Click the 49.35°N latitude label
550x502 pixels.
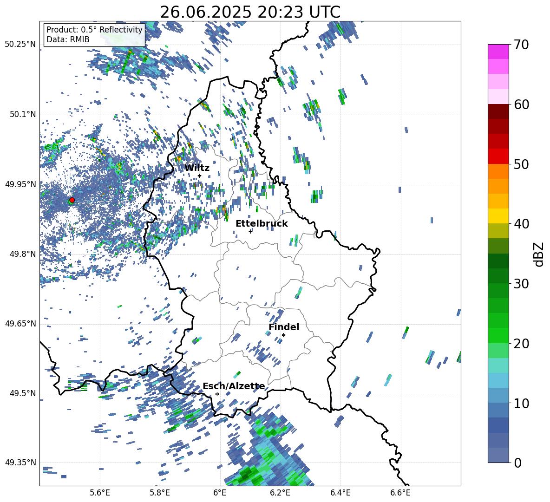20,463
